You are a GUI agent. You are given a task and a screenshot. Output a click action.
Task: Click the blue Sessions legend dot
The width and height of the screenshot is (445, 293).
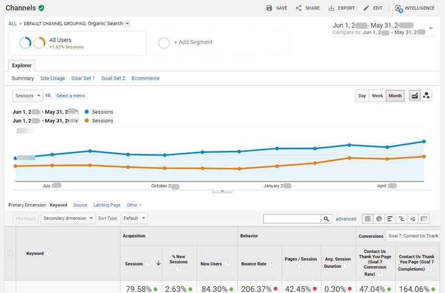coord(87,112)
